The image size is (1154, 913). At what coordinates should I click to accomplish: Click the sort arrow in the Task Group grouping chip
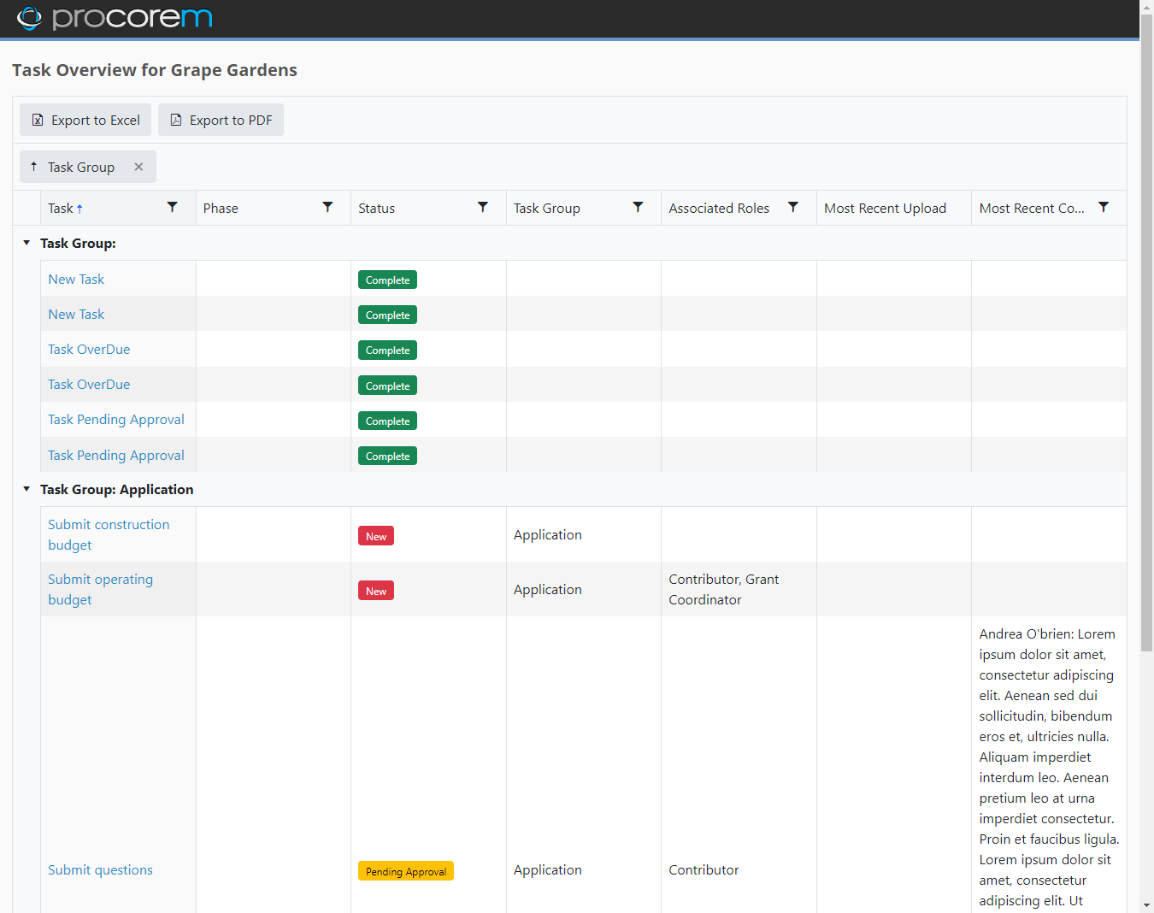coord(33,167)
